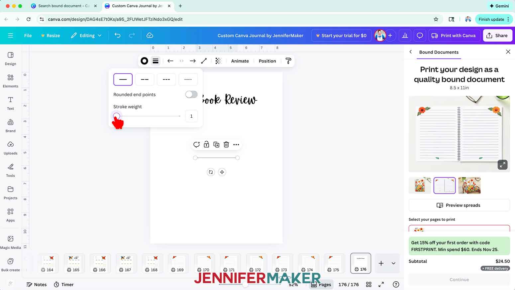Select the Bound Documents panel tab
The image size is (515, 290).
(439, 52)
